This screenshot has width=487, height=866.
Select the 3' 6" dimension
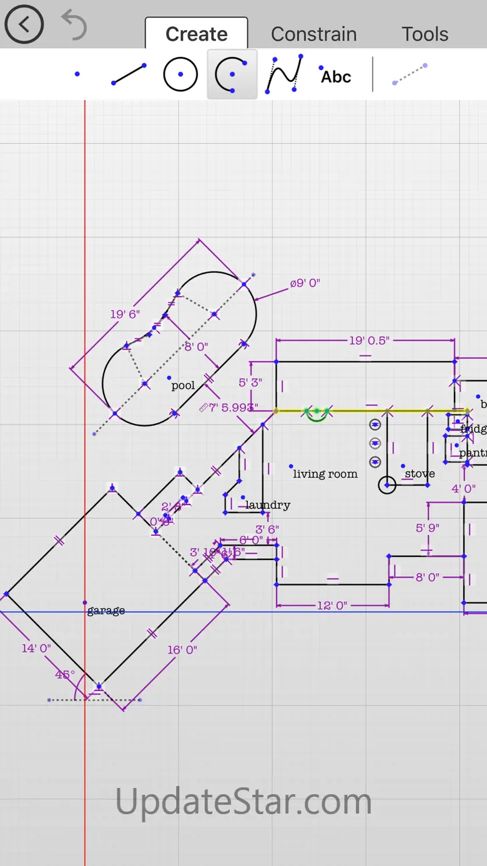click(267, 529)
